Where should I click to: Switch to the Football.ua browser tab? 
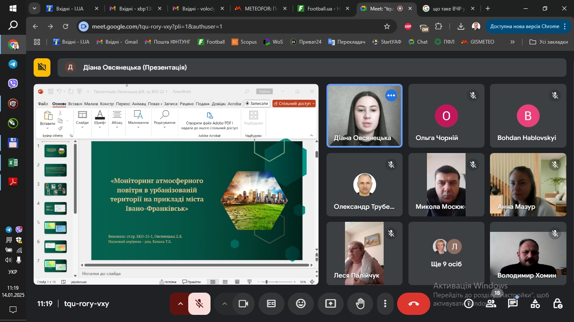(x=321, y=8)
